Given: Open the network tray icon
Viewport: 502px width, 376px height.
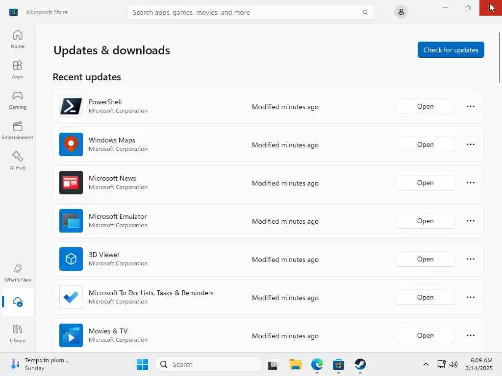Looking at the screenshot, I should click(442, 364).
